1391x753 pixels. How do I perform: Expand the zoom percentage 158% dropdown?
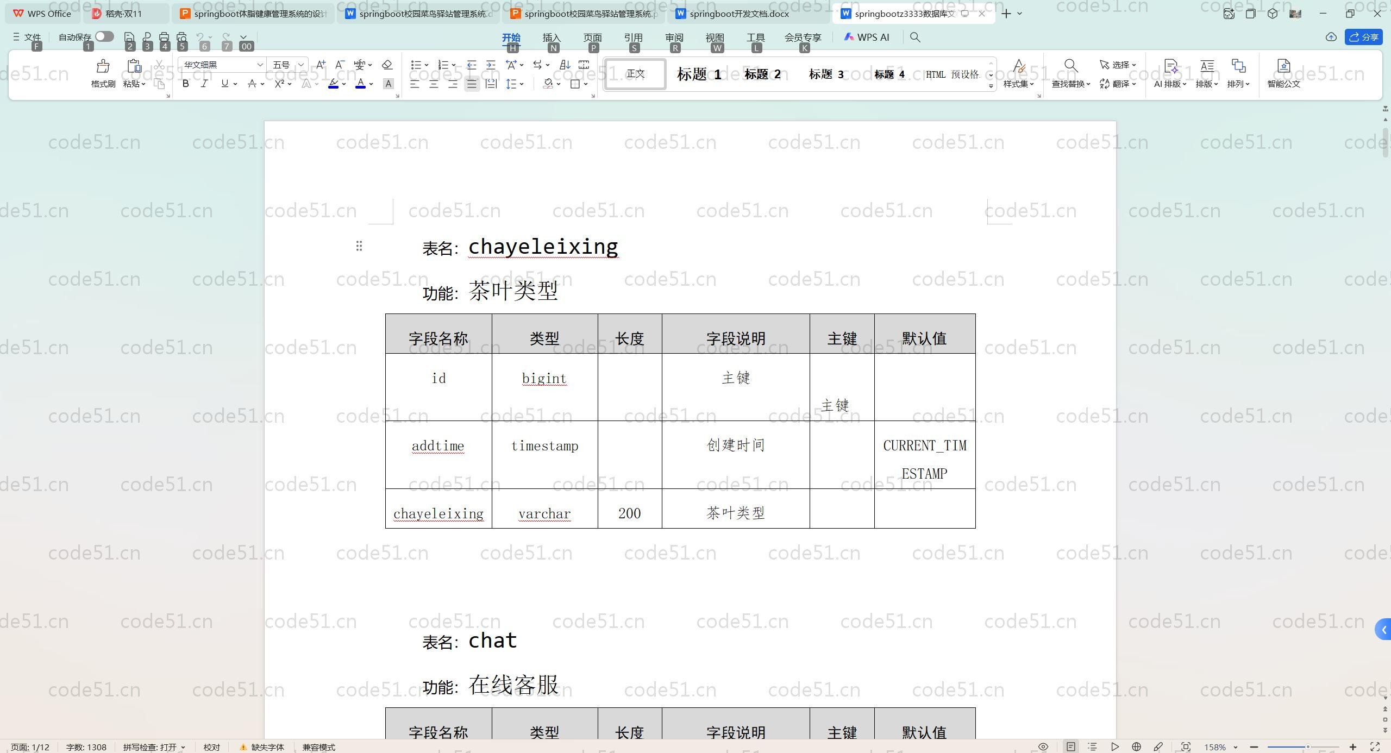1235,748
